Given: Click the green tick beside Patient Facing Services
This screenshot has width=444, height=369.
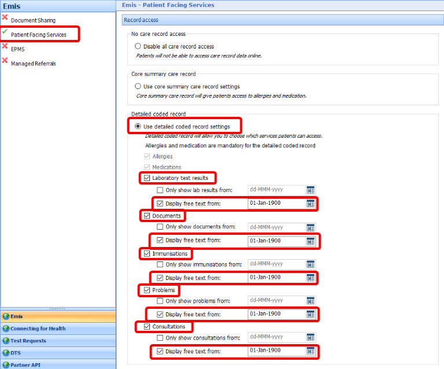Looking at the screenshot, I should 5,31.
